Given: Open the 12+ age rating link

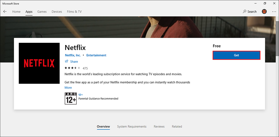Looking at the screenshot, I should pyautogui.click(x=81, y=95).
